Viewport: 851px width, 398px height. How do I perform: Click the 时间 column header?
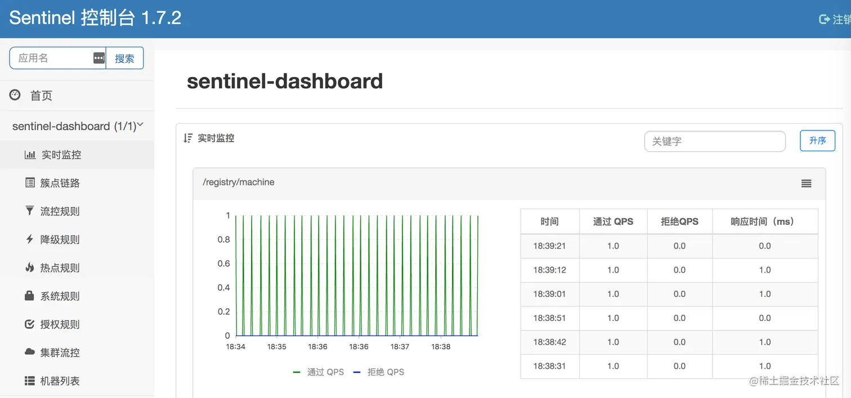tap(550, 221)
